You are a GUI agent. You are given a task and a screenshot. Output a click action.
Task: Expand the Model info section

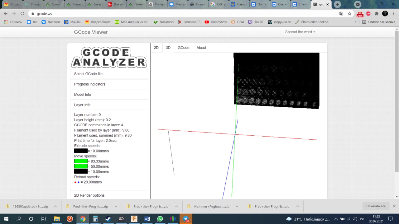click(109, 95)
